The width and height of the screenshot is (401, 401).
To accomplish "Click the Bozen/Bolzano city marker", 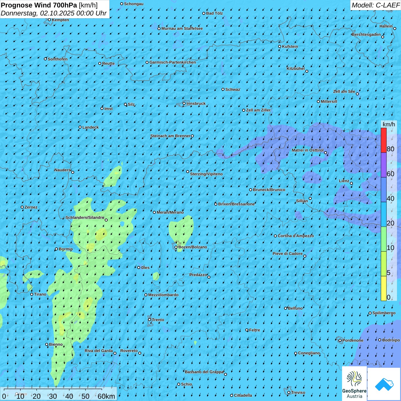I will pos(176,247).
